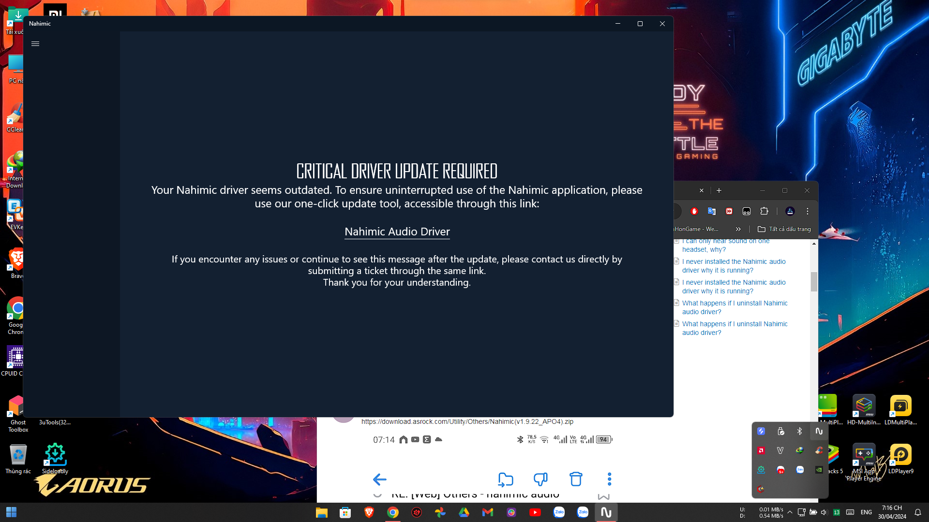Collapse the hidden tray icons chevron
The image size is (929, 522).
point(790,512)
